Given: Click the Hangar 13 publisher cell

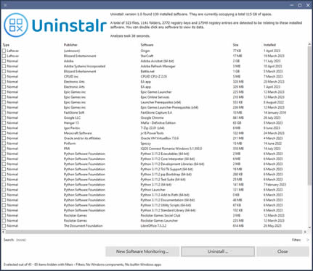Looking at the screenshot, I should click(71, 122).
